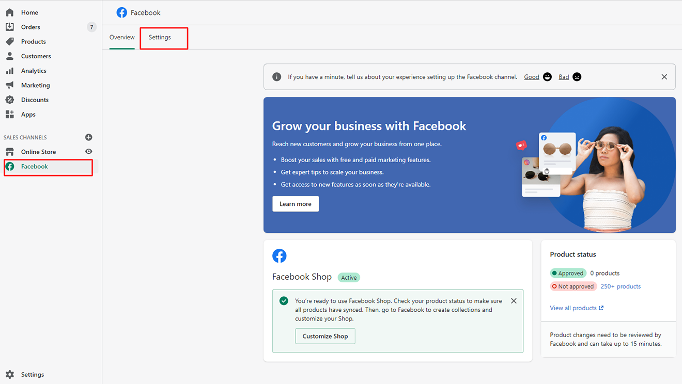This screenshot has width=682, height=384.
Task: Click the Orders inbox icon
Action: [10, 27]
